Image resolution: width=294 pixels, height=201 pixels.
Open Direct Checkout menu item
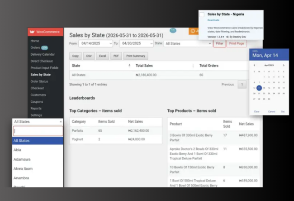tap(42, 61)
